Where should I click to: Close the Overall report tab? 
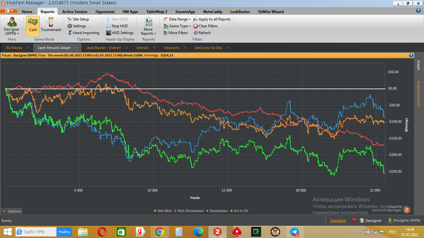[154, 48]
